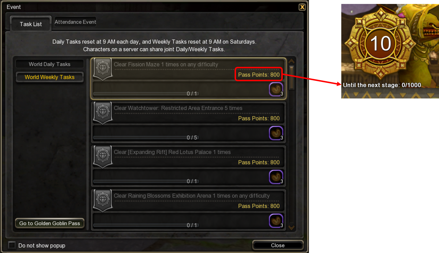
Task: Enable the Do not show popup checkbox
Action: click(x=12, y=245)
